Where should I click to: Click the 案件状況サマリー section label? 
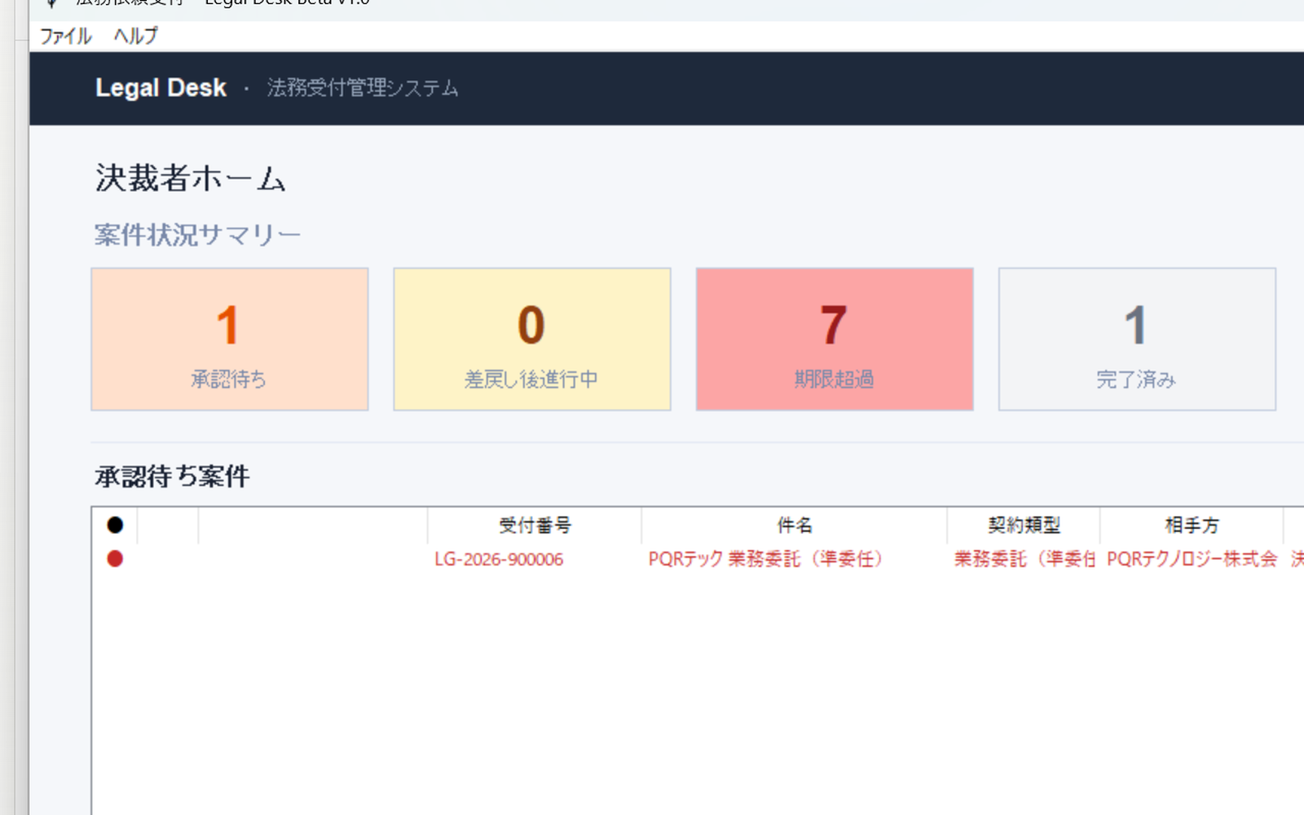197,234
